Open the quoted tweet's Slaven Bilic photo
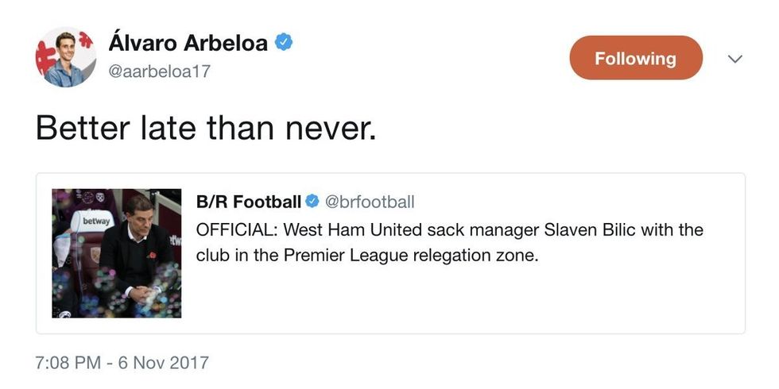The width and height of the screenshot is (779, 389). click(x=117, y=253)
